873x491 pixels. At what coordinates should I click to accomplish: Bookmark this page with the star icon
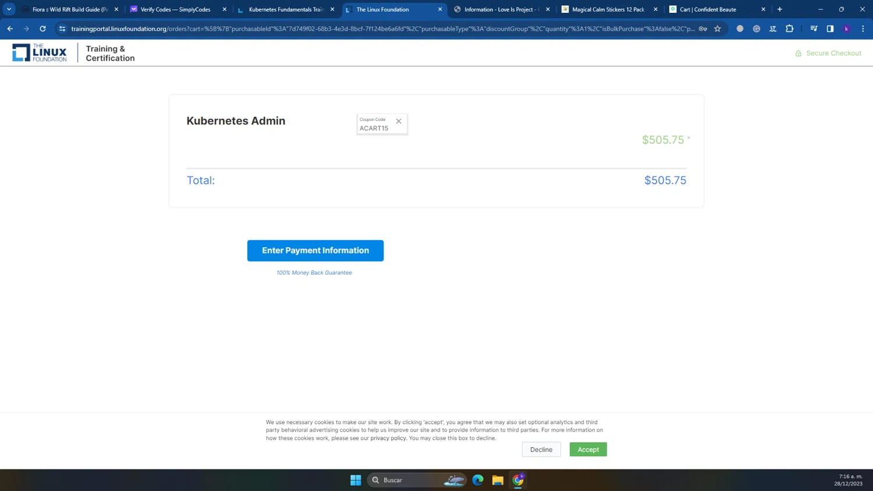point(718,29)
